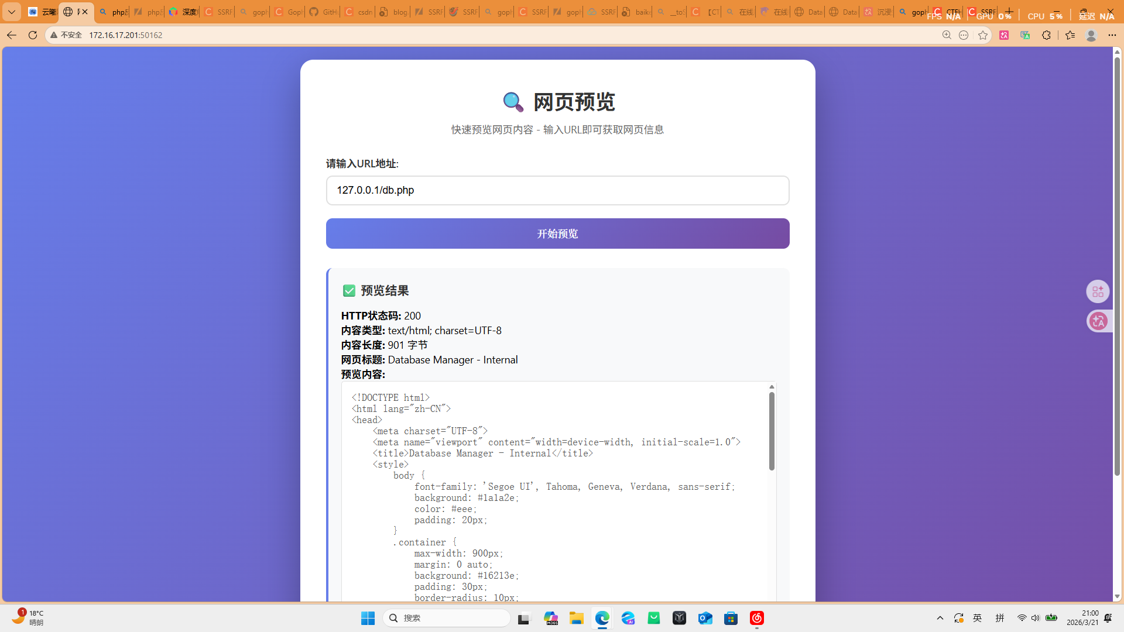Click the floating grid widget icon
This screenshot has width=1124, height=632.
(x=1098, y=291)
